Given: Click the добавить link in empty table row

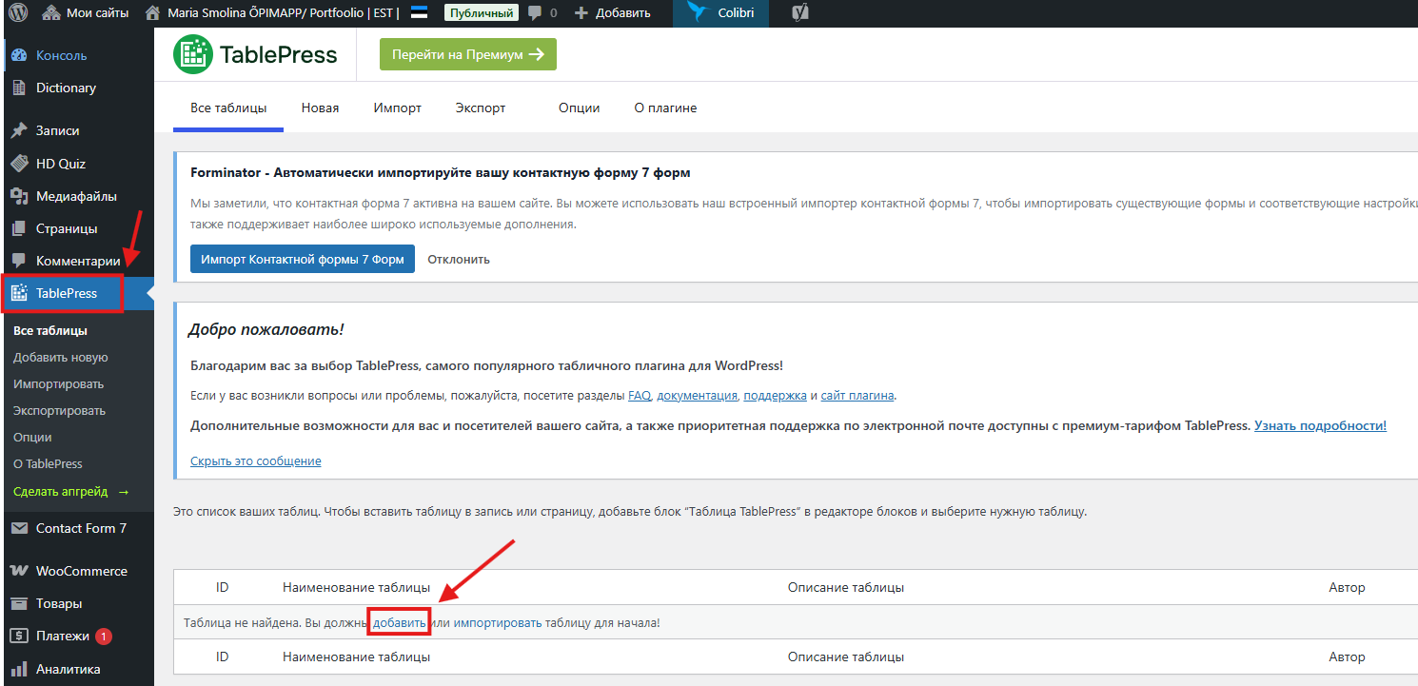Looking at the screenshot, I should 400,622.
